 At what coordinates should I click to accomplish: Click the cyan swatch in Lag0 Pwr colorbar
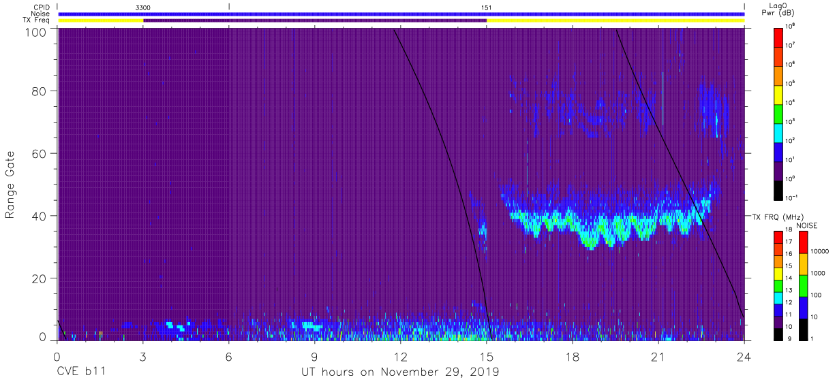pyautogui.click(x=779, y=131)
